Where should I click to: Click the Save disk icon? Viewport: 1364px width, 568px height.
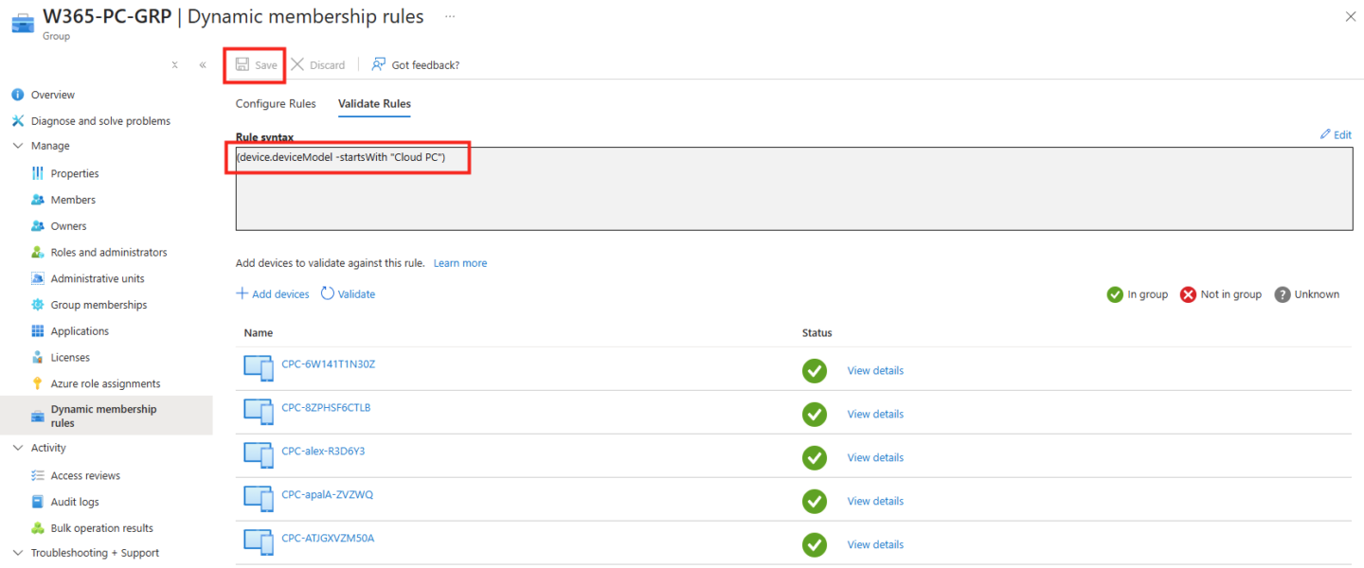pyautogui.click(x=242, y=65)
